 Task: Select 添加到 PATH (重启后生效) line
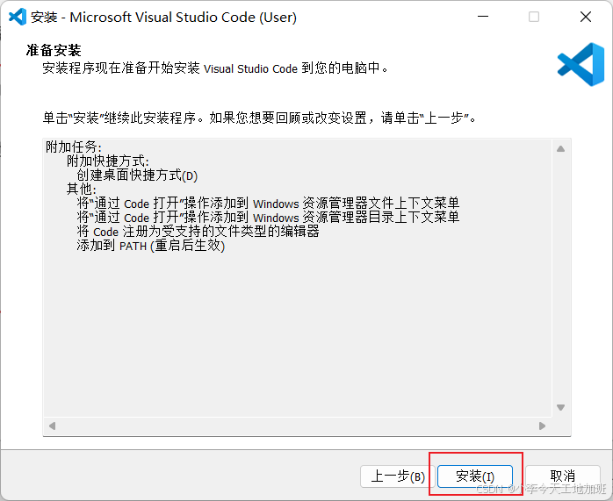pos(150,246)
